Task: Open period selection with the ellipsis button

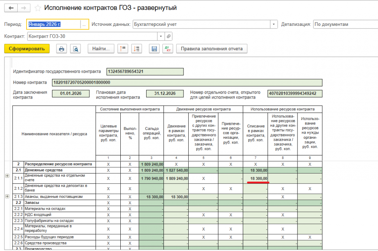Action: (x=84, y=24)
